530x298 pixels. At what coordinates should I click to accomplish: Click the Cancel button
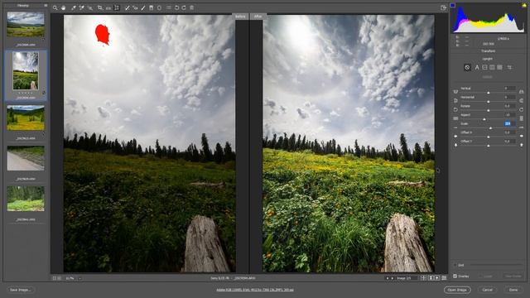coord(487,290)
